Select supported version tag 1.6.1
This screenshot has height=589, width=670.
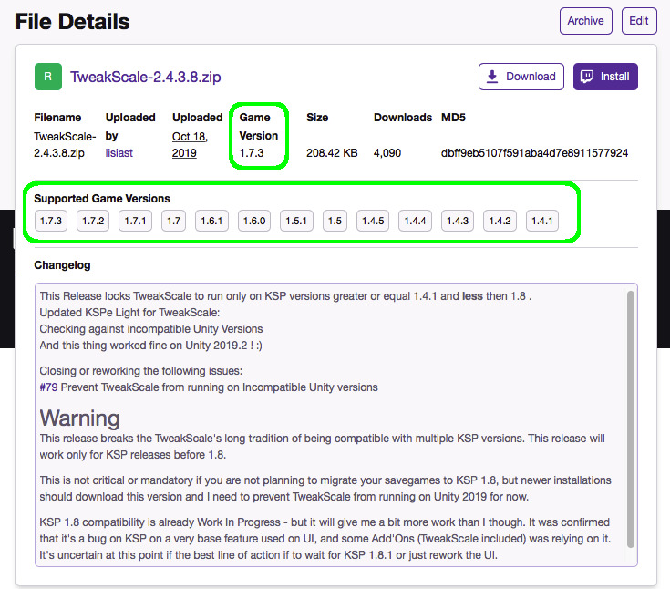(211, 221)
